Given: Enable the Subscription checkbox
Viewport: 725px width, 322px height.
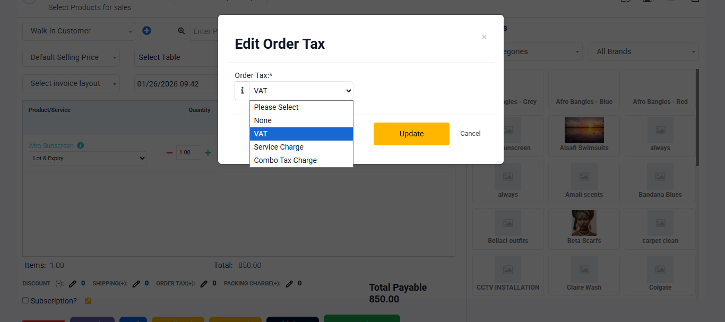Looking at the screenshot, I should coord(25,300).
